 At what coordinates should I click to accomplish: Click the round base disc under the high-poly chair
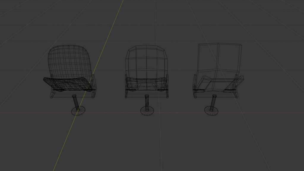click(78, 111)
